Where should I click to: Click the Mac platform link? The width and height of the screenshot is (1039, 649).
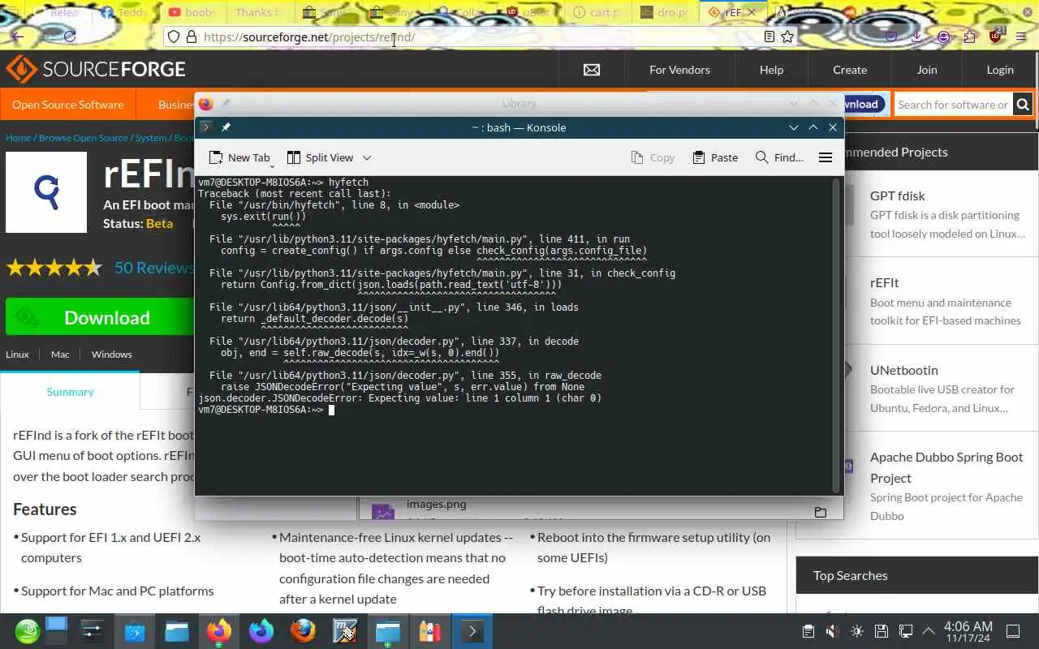coord(60,355)
